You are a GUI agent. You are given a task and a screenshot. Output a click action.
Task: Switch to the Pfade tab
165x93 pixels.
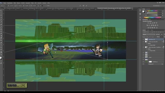pos(152,30)
